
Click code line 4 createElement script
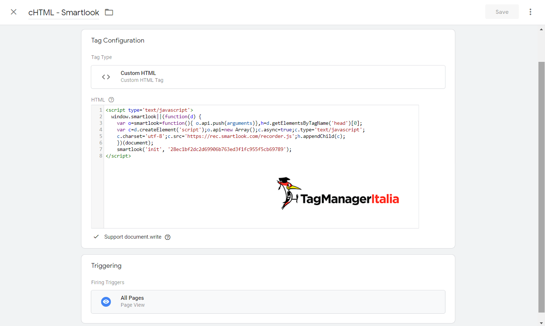pos(241,130)
